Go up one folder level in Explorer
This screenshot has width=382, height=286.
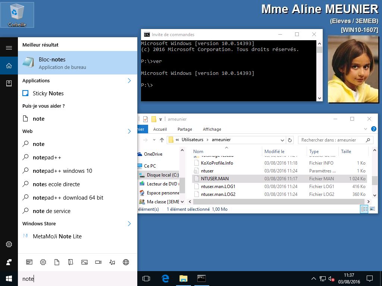162,140
